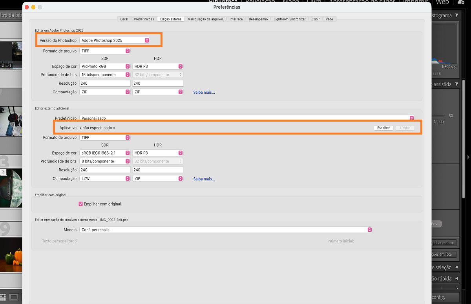471x304 pixels.
Task: Switch to Grid view icon in Lightroom
Action: pos(3,297)
